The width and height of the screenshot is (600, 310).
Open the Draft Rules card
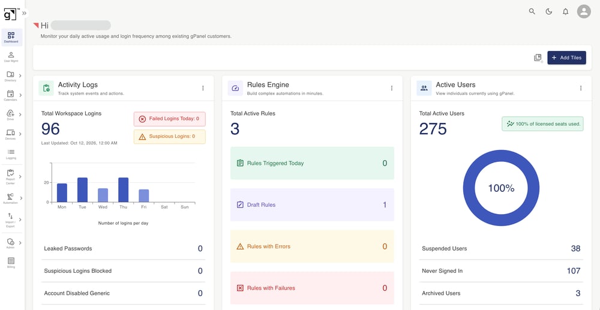tap(312, 205)
